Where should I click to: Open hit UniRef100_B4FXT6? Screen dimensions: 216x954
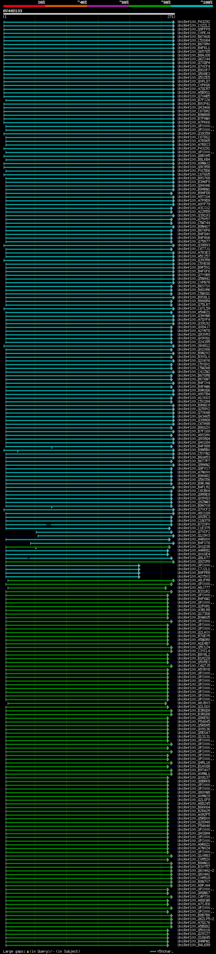pos(194,543)
